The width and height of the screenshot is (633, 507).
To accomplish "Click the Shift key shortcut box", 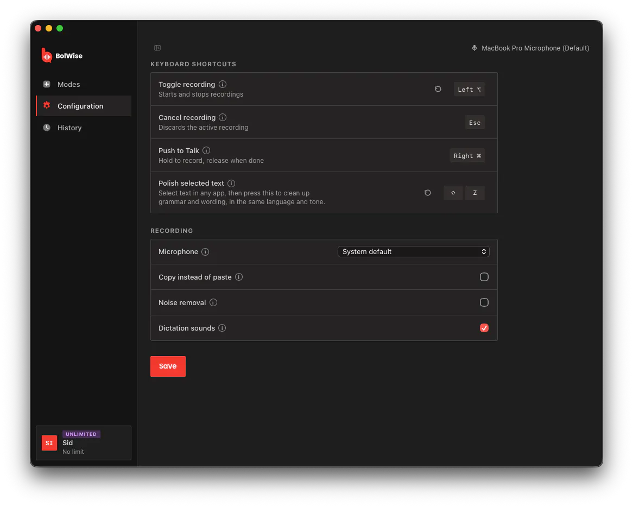I will pyautogui.click(x=453, y=193).
